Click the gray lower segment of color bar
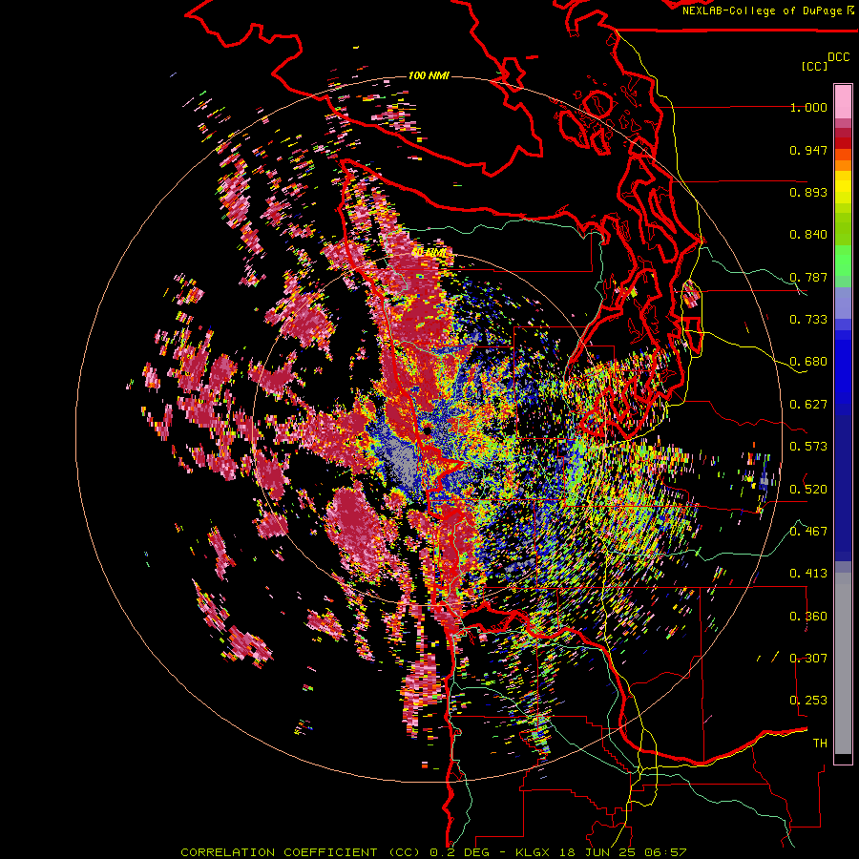 click(843, 663)
